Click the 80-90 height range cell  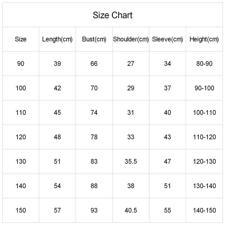click(x=204, y=64)
